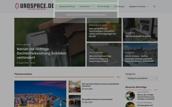Click the round Dachentwässerung thumbnail in sidebar
This screenshot has width=172, height=107.
(x=130, y=96)
